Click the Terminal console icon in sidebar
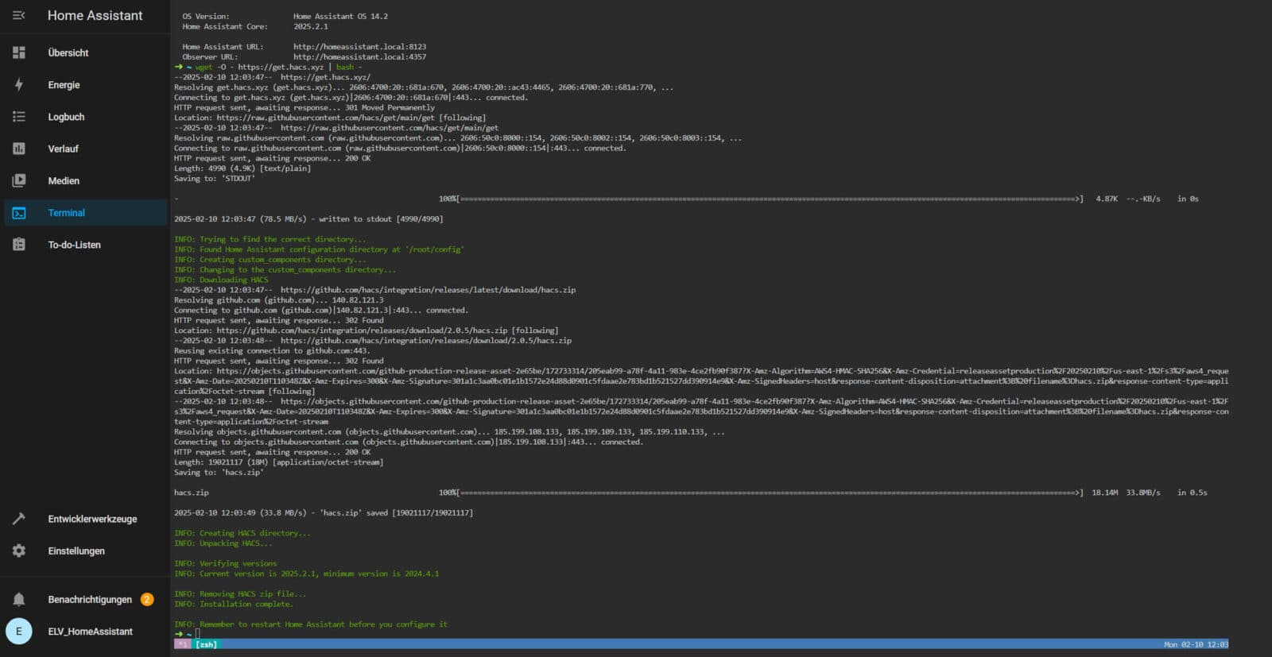Viewport: 1272px width, 657px height. [19, 213]
